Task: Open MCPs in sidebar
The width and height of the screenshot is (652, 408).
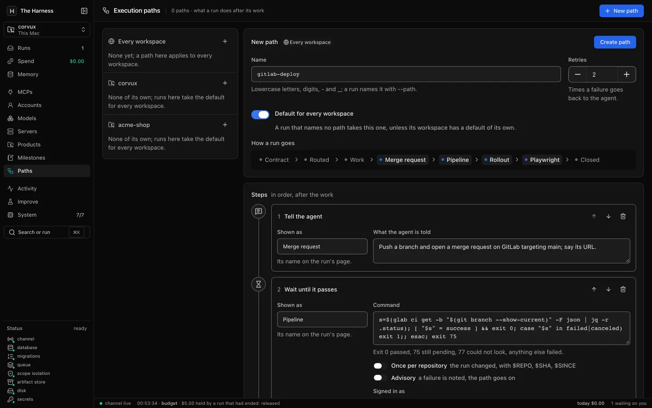Action: [x=47, y=92]
